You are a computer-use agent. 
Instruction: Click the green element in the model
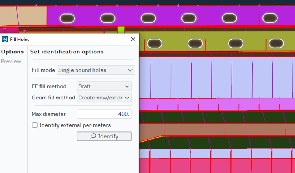pos(121,30)
